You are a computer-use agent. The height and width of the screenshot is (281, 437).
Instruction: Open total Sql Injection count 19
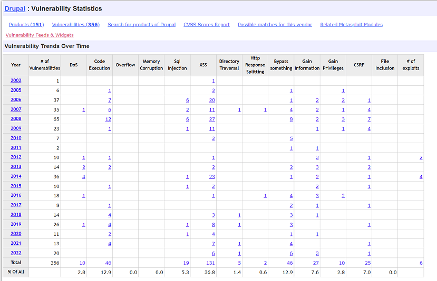pos(186,263)
